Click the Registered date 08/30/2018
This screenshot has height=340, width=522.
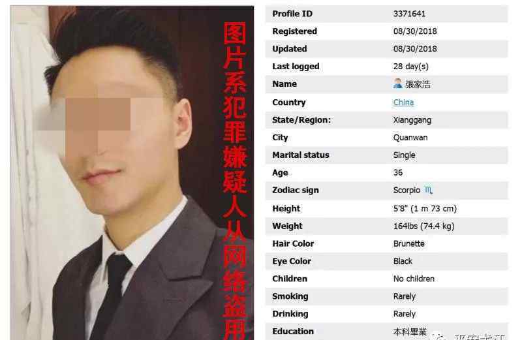[415, 31]
